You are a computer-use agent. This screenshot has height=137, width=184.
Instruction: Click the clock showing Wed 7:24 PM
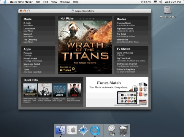172,2
